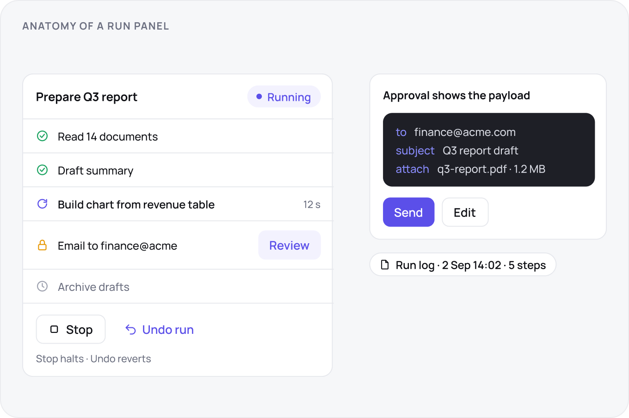Edit the email payload
The height and width of the screenshot is (418, 629).
[465, 212]
